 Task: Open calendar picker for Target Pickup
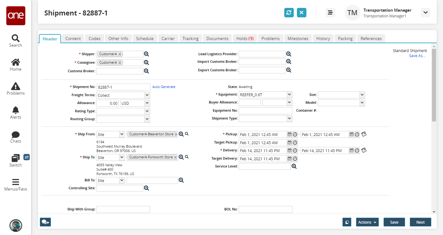(x=289, y=143)
